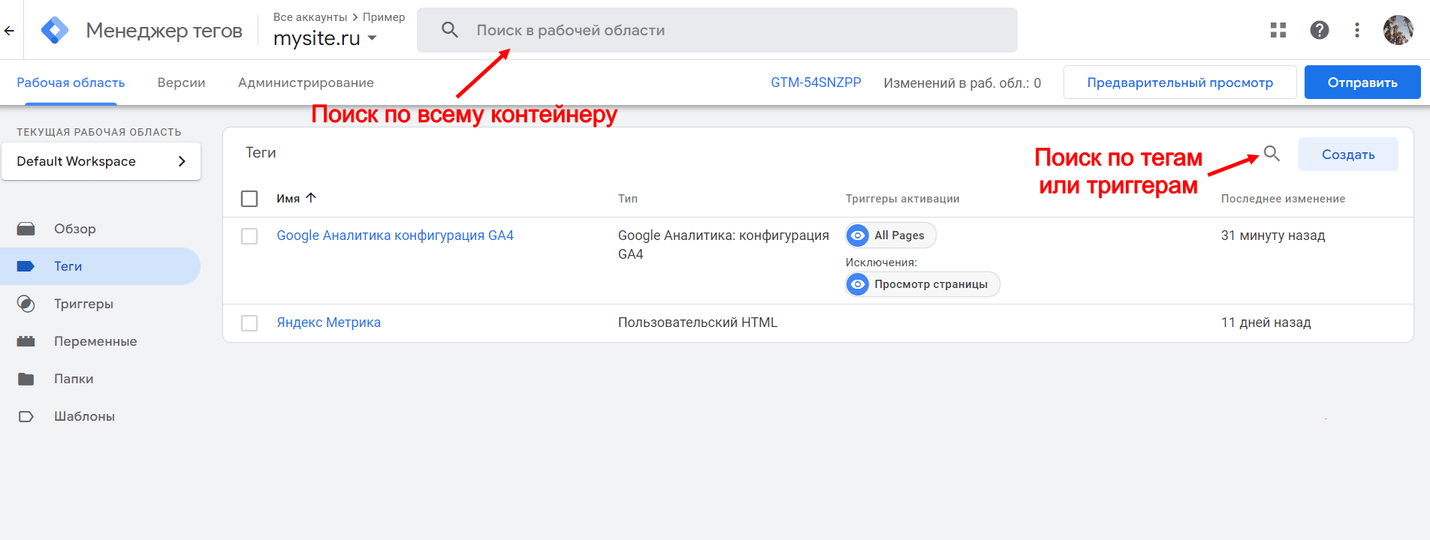This screenshot has width=1430, height=540.
Task: Click the Google Аналитика: конфигурация GA4 type cell
Action: [x=723, y=244]
